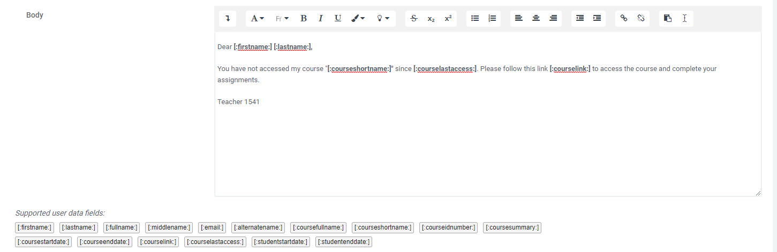Toggle italic formatting

coord(320,19)
